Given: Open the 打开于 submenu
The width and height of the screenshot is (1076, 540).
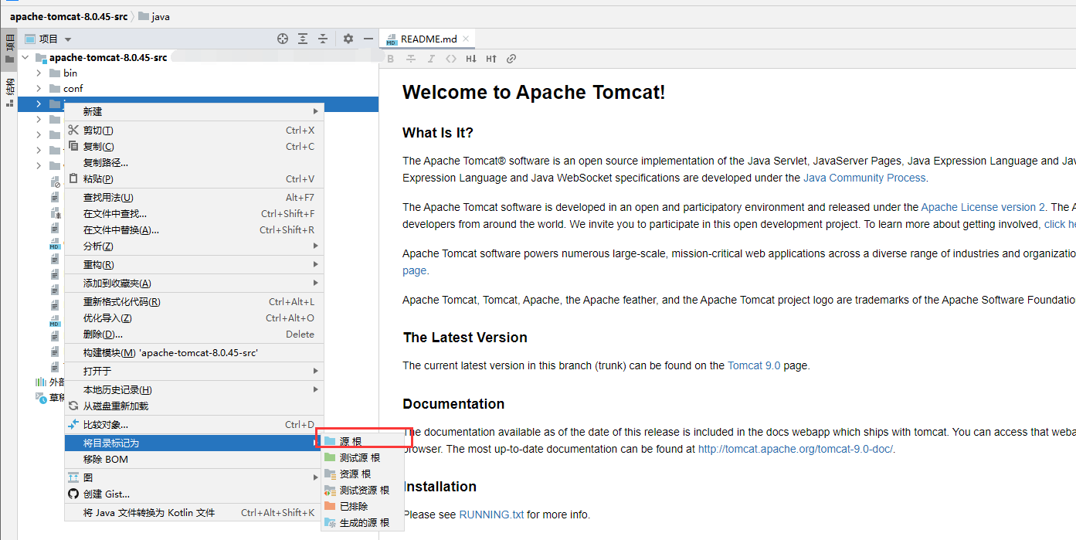Looking at the screenshot, I should [194, 371].
